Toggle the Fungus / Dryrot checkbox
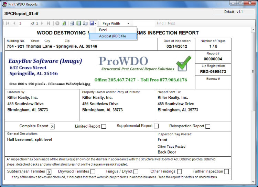This screenshot has width=258, height=187. 136,172
